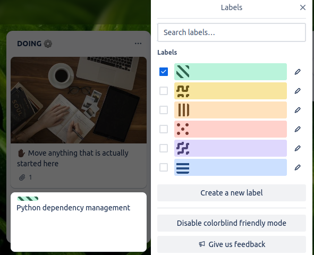Click the Labels section heading
The height and width of the screenshot is (255, 314).
click(167, 52)
